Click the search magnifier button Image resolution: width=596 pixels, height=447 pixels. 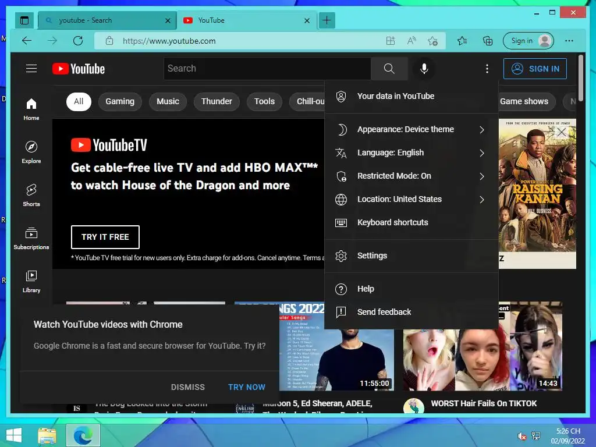pos(389,69)
